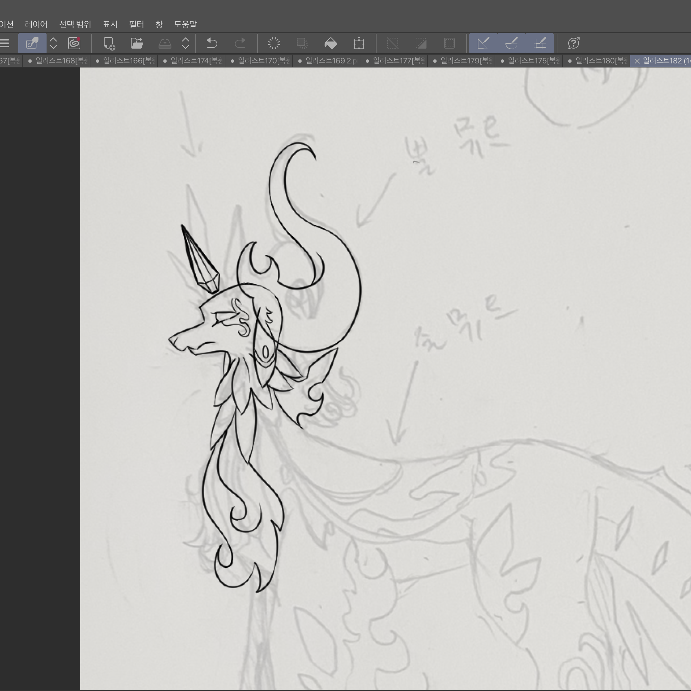Open the Clip Studio spiral icon

[x=74, y=43]
